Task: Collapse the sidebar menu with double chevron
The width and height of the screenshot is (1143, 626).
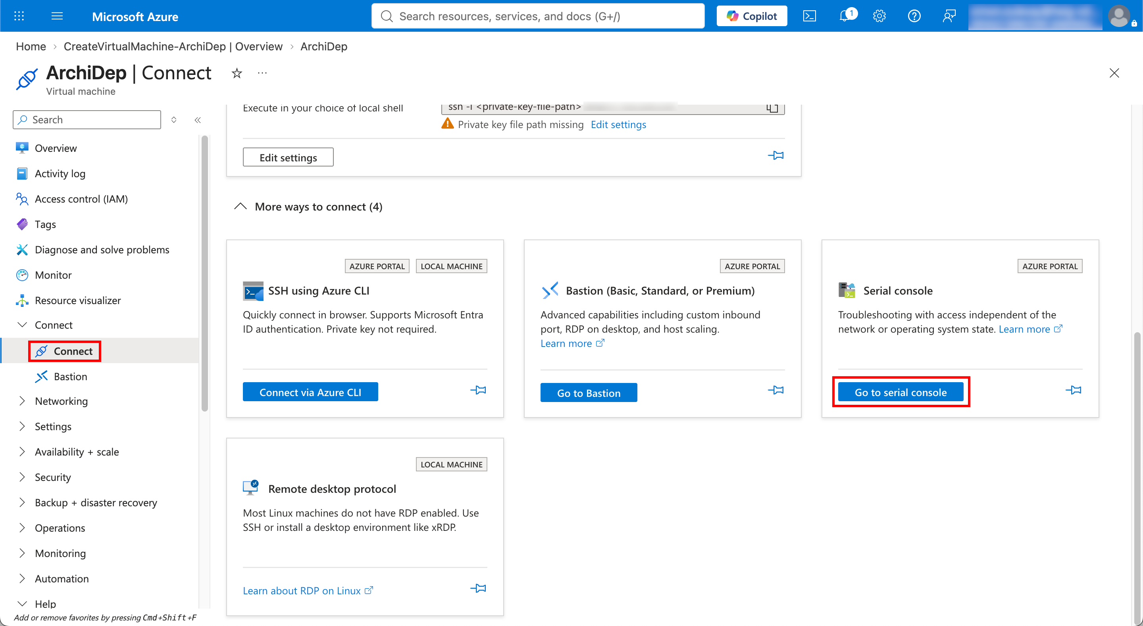Action: [198, 120]
